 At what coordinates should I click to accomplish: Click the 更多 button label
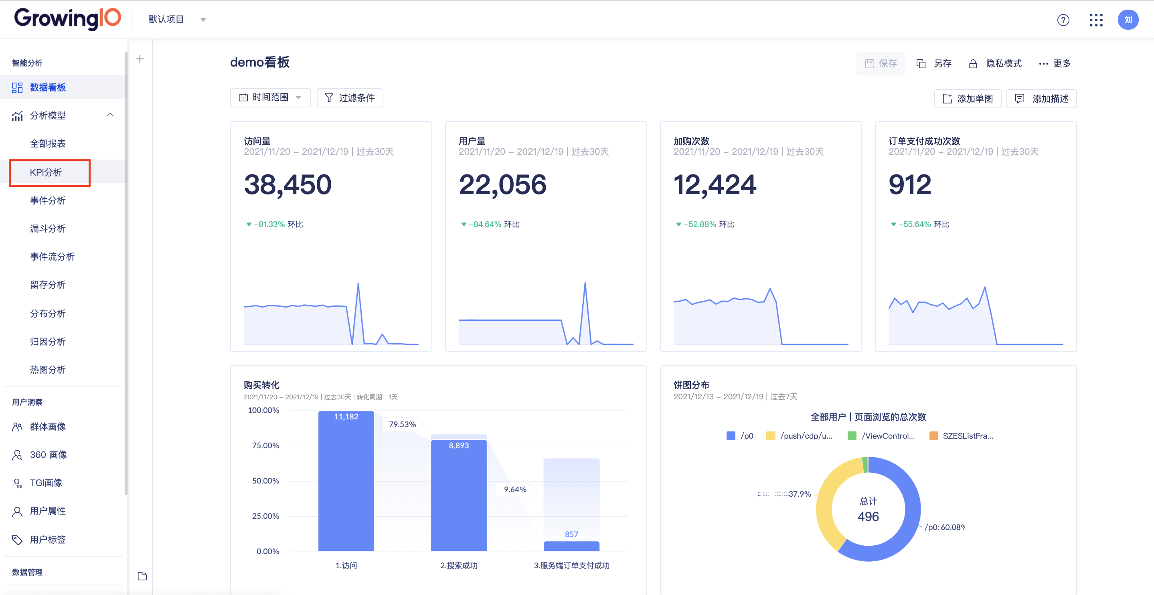(x=1062, y=64)
